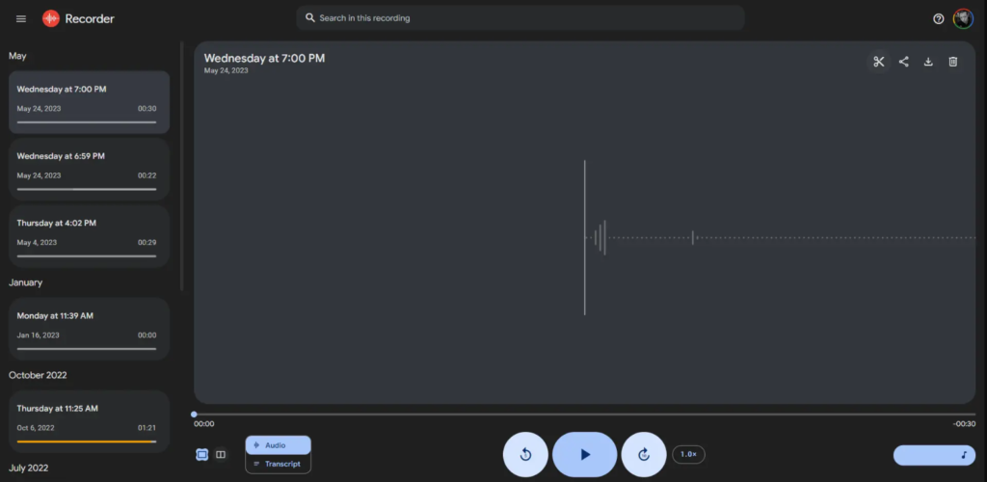Select the Audio view tab
Image resolution: width=987 pixels, height=482 pixels.
[x=279, y=444]
